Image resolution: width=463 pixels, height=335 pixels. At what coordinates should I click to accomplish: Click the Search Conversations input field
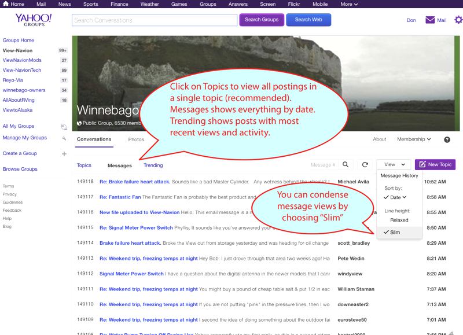154,20
